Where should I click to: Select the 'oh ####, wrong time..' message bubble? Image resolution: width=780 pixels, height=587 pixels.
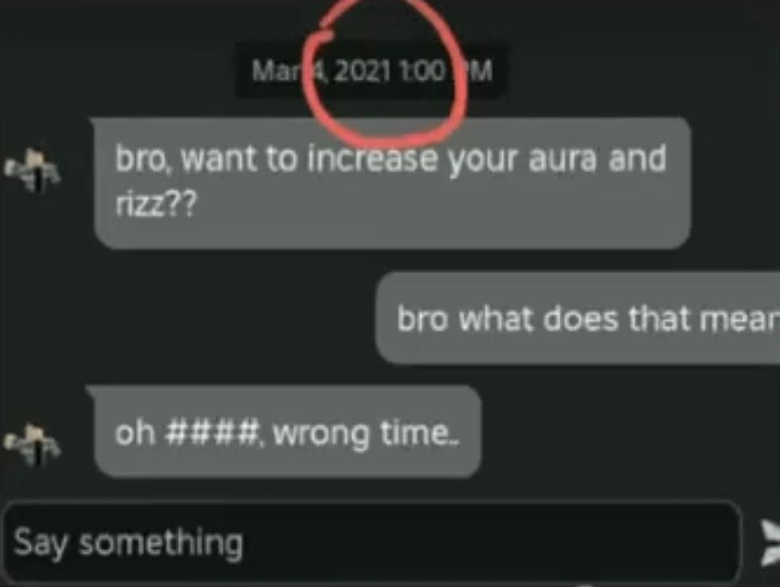[288, 432]
